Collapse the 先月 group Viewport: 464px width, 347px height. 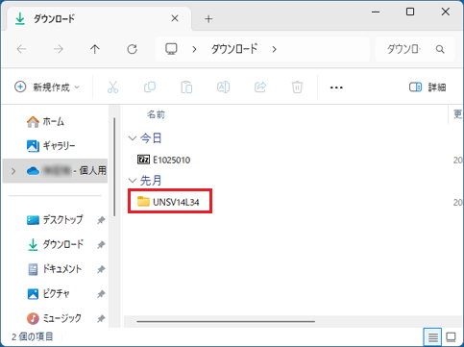click(133, 181)
